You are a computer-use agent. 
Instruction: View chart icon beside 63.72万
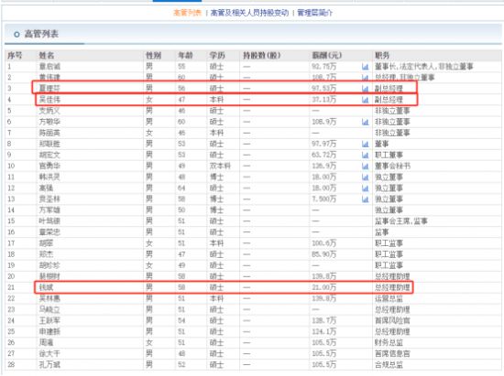(365, 155)
